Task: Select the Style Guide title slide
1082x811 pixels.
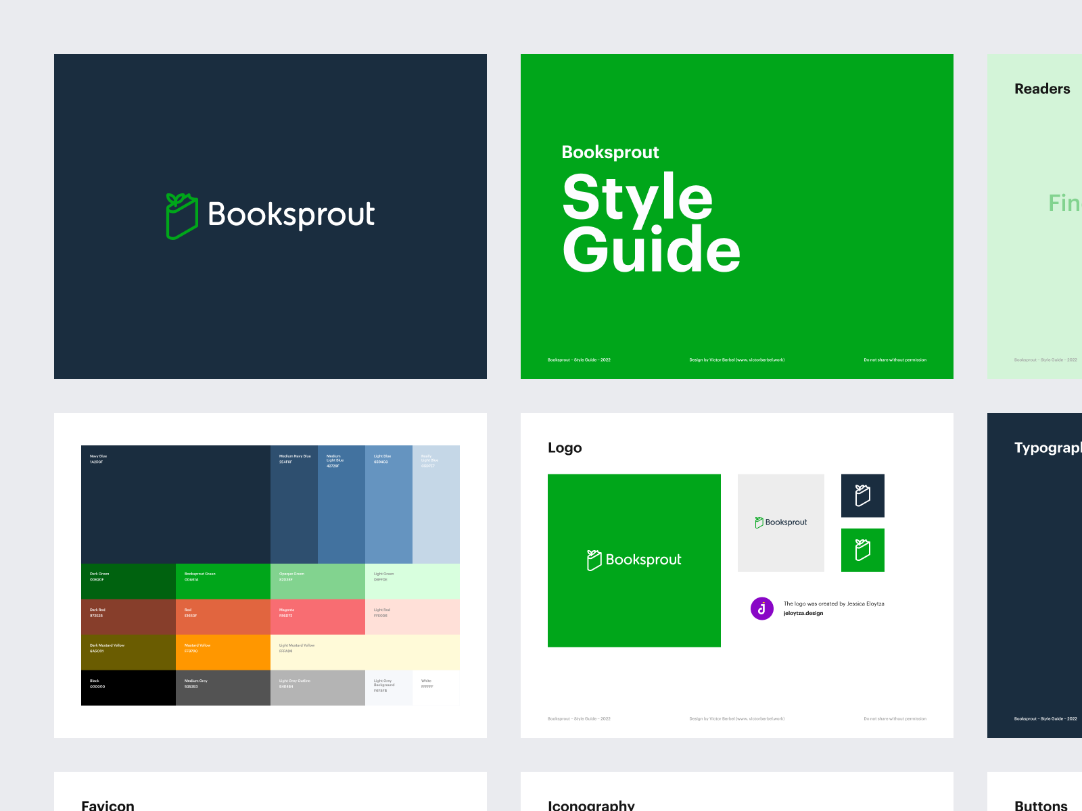Action: pos(736,216)
